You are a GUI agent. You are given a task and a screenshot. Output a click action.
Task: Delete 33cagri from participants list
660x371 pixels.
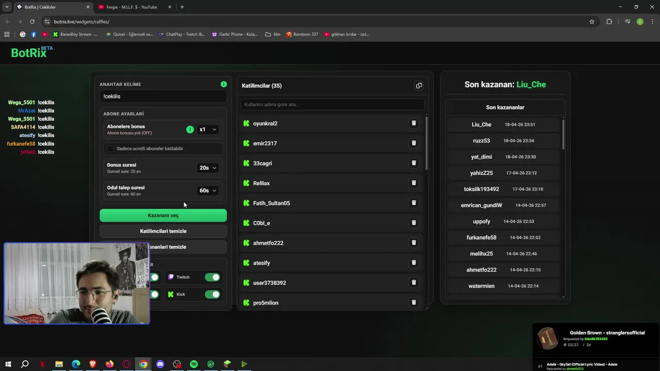coord(414,163)
